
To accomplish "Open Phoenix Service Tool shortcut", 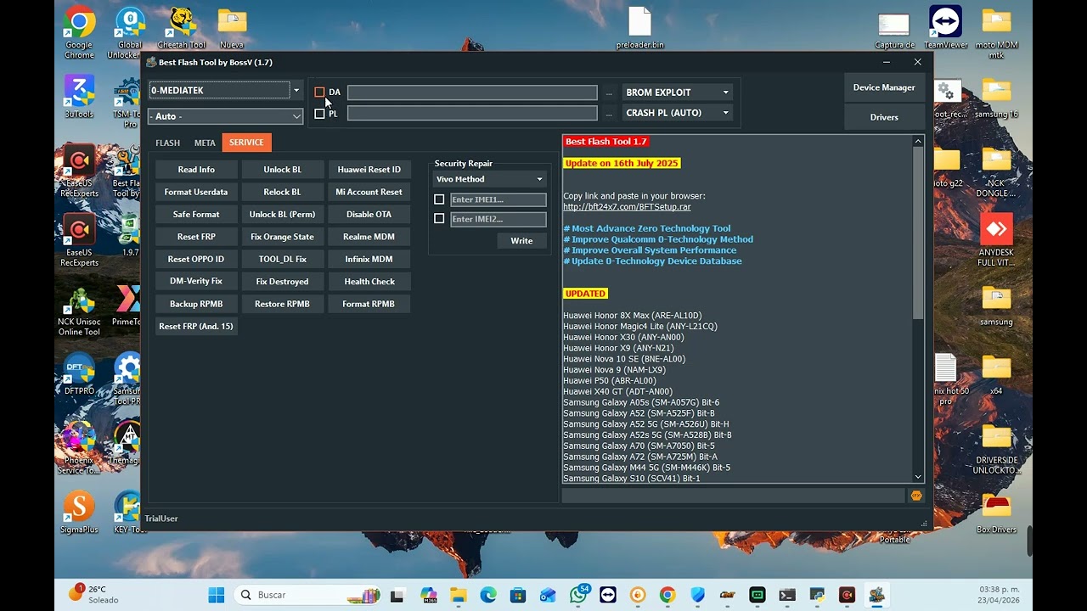I will pos(79,447).
